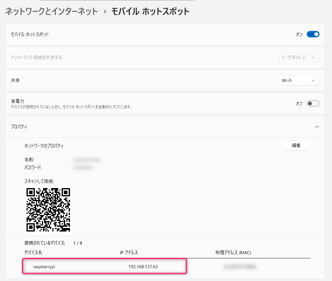Click the モバイル ホットスポット page title
The height and width of the screenshot is (281, 332).
coord(150,11)
